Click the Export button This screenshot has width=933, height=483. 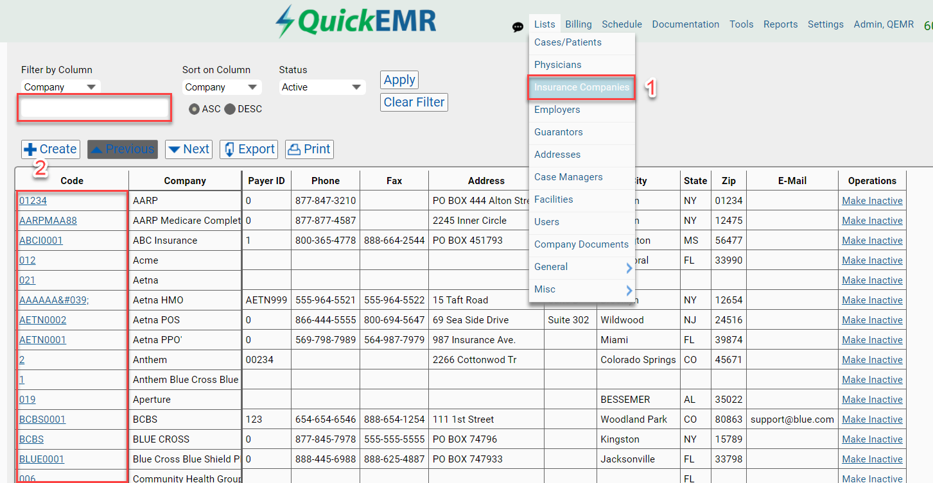point(249,149)
